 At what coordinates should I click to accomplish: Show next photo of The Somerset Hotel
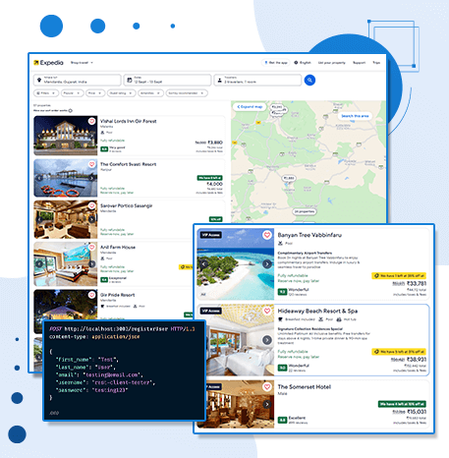(x=267, y=404)
